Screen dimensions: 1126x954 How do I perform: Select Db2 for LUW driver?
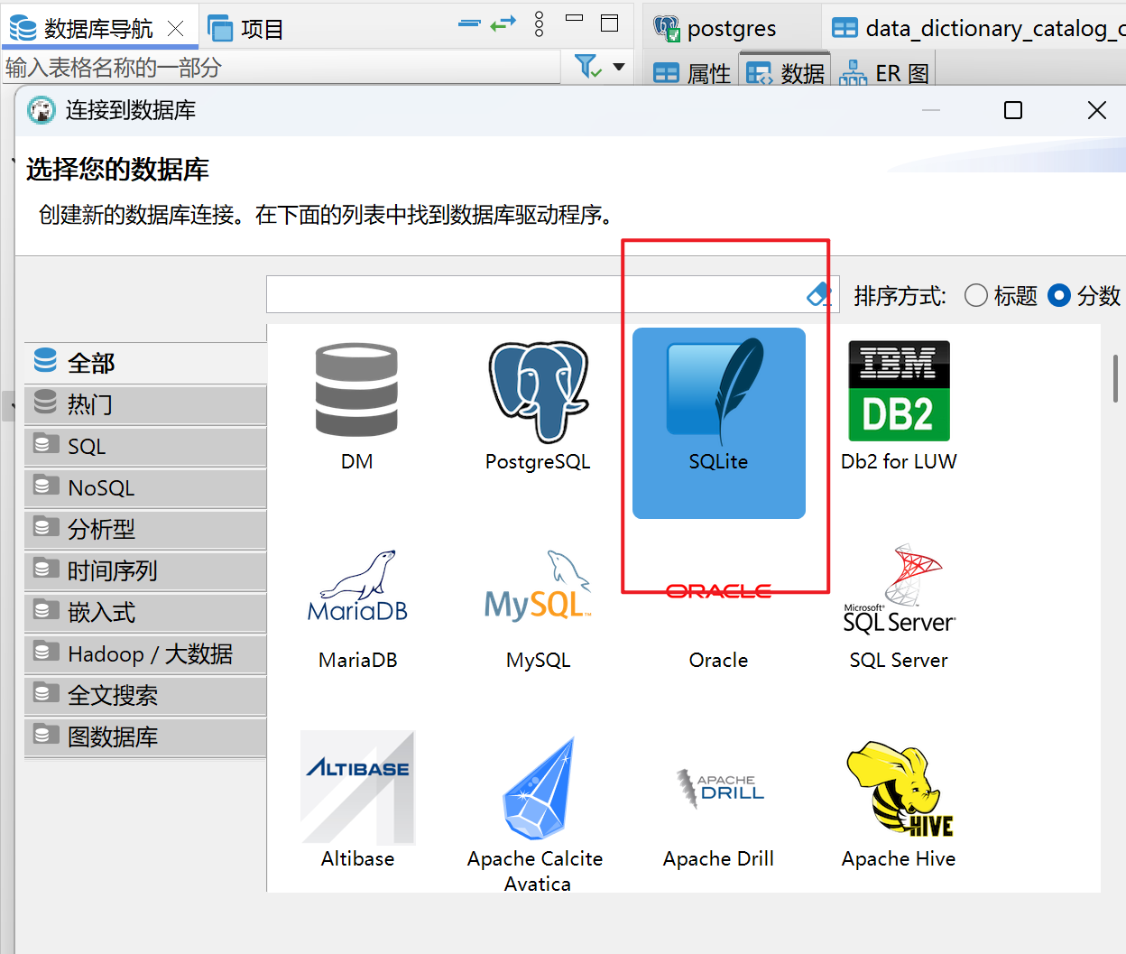[899, 391]
